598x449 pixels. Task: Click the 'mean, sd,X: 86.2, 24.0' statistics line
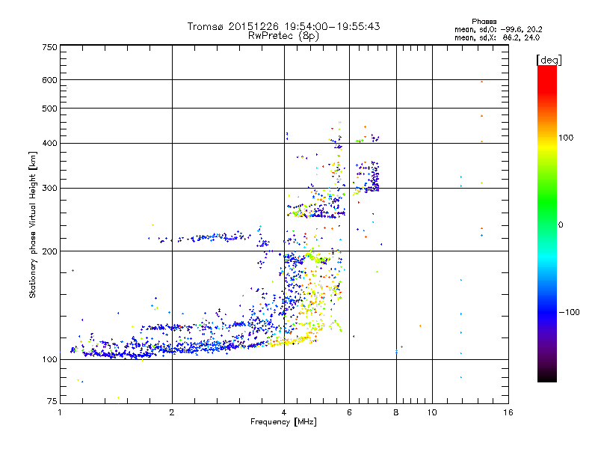(497, 37)
